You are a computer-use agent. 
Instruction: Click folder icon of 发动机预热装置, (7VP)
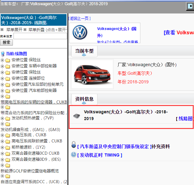[8, 119]
